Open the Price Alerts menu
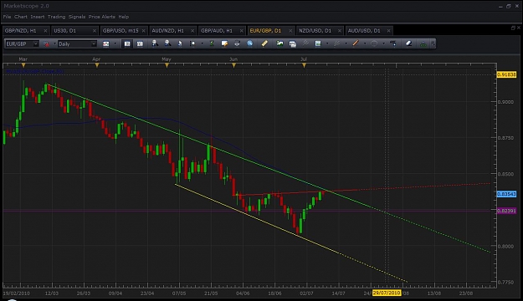The image size is (523, 301). click(x=102, y=17)
